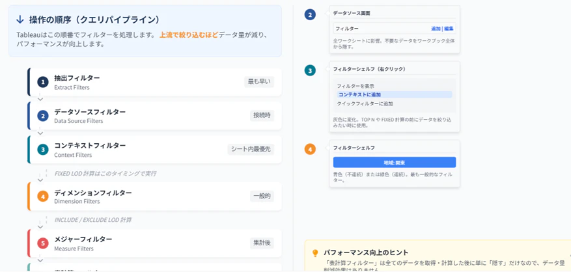Select the highlighted コンテキストに追加 menu entry
Image resolution: width=571 pixels, height=272 pixels.
point(395,94)
